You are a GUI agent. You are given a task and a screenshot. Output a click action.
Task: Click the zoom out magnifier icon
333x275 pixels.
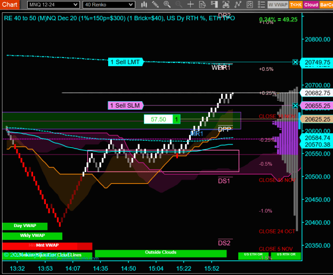[178, 4]
